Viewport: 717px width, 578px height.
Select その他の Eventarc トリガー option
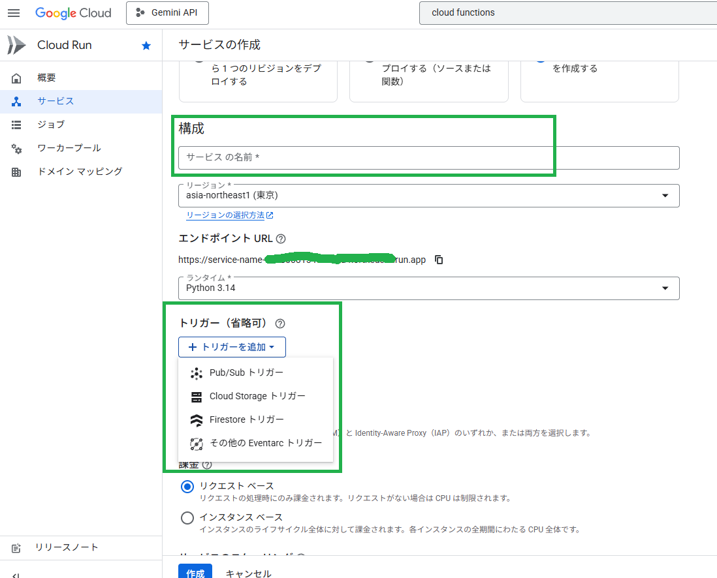[x=264, y=443]
